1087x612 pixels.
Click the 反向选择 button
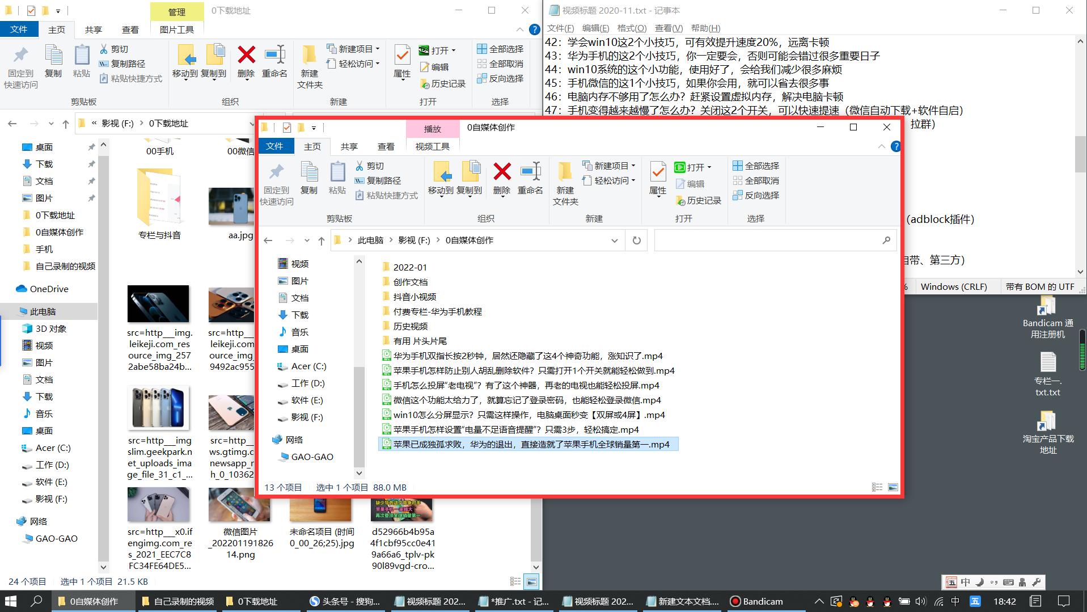coord(757,195)
